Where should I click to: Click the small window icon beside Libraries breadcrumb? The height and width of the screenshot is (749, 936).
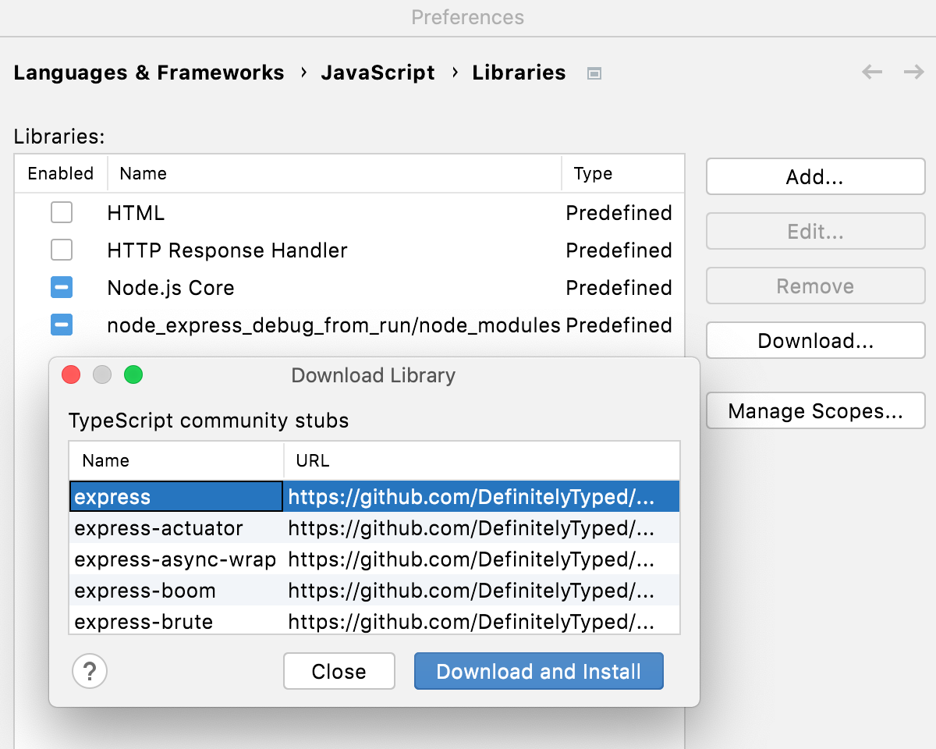pyautogui.click(x=594, y=73)
